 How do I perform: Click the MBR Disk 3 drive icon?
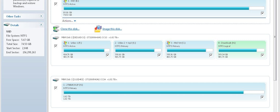click(x=56, y=80)
